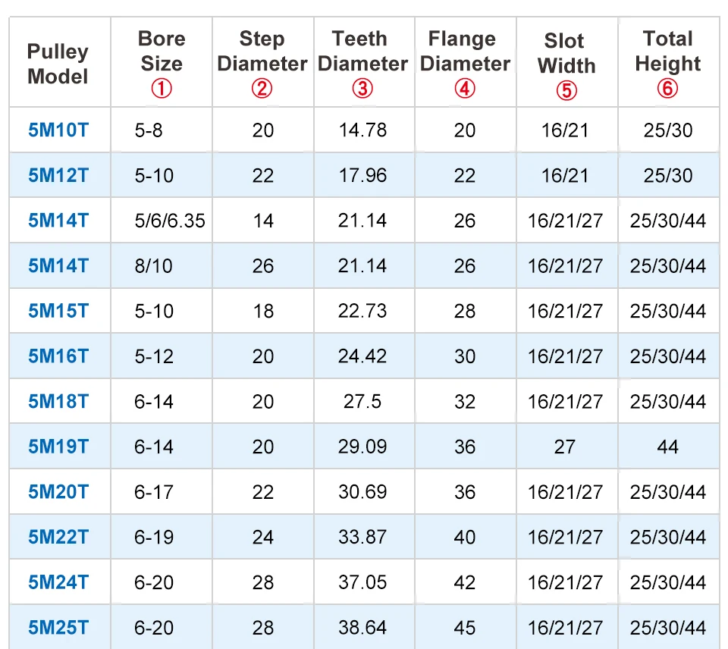The width and height of the screenshot is (728, 649).
Task: Select the 5M18T pulley model cell
Action: pos(58,402)
